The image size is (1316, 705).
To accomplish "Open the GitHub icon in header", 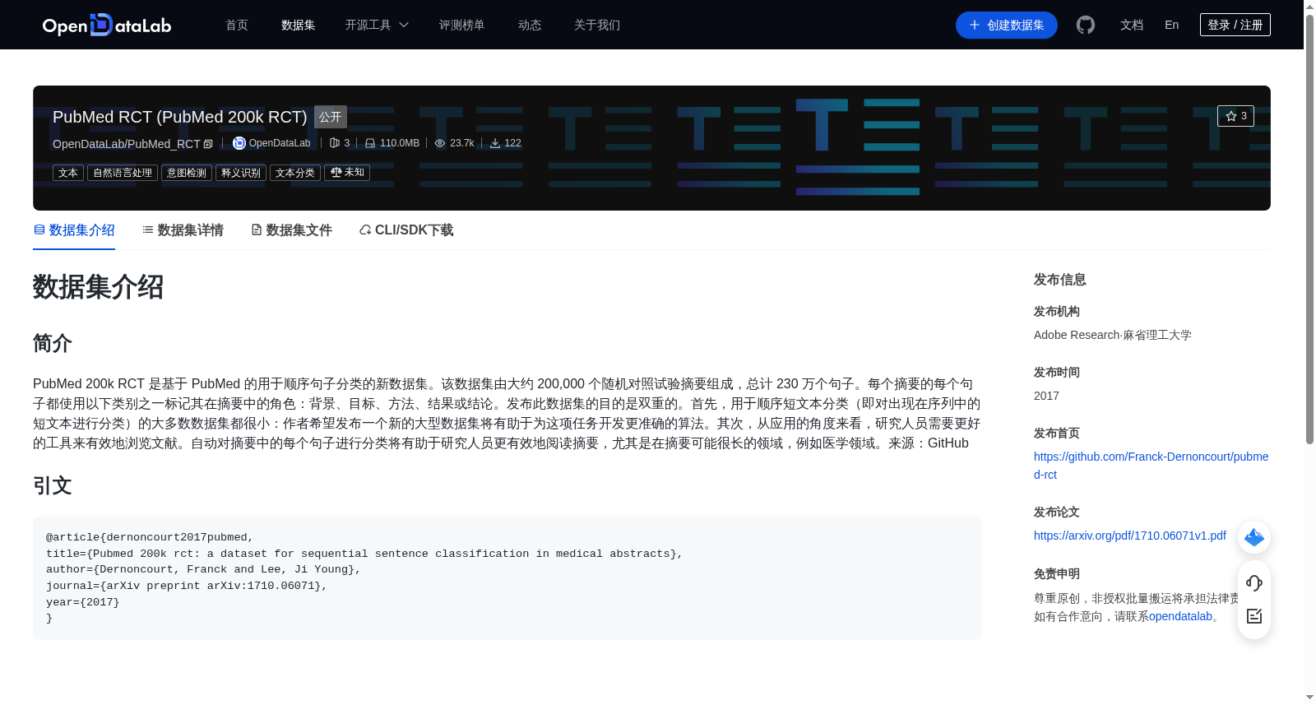I will click(x=1086, y=25).
